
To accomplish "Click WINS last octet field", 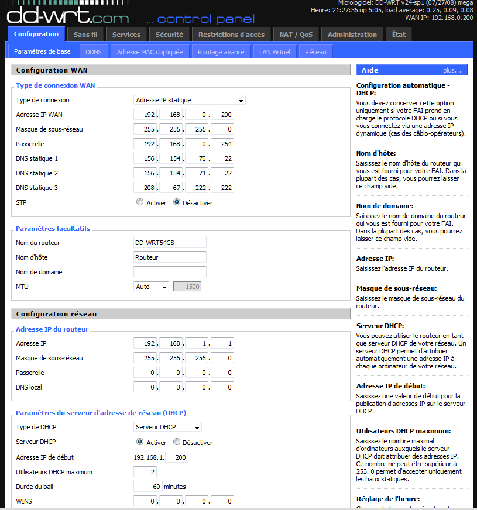I will click(222, 501).
